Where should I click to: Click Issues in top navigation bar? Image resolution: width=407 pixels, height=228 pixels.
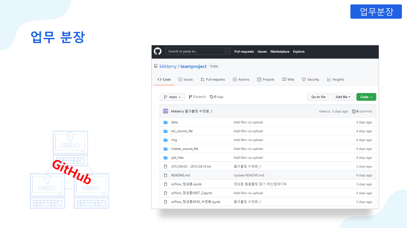[262, 51]
